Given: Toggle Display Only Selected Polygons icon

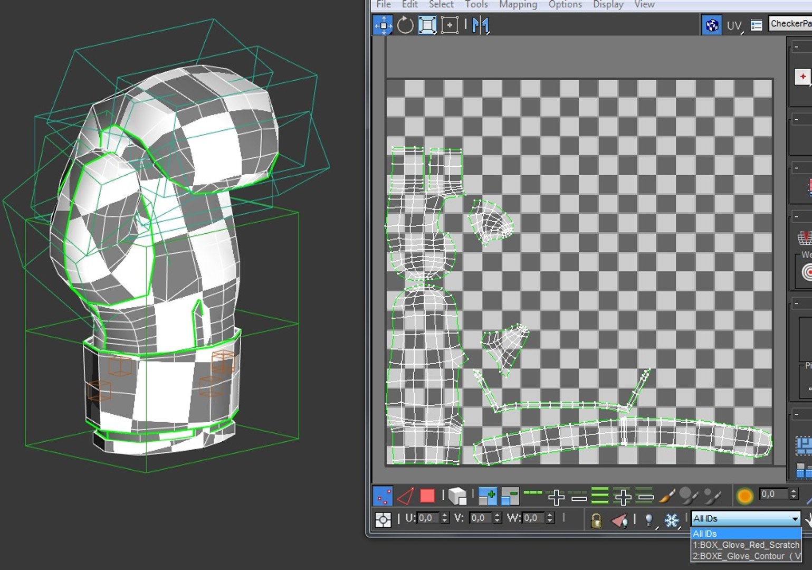Looking at the screenshot, I should (x=619, y=520).
